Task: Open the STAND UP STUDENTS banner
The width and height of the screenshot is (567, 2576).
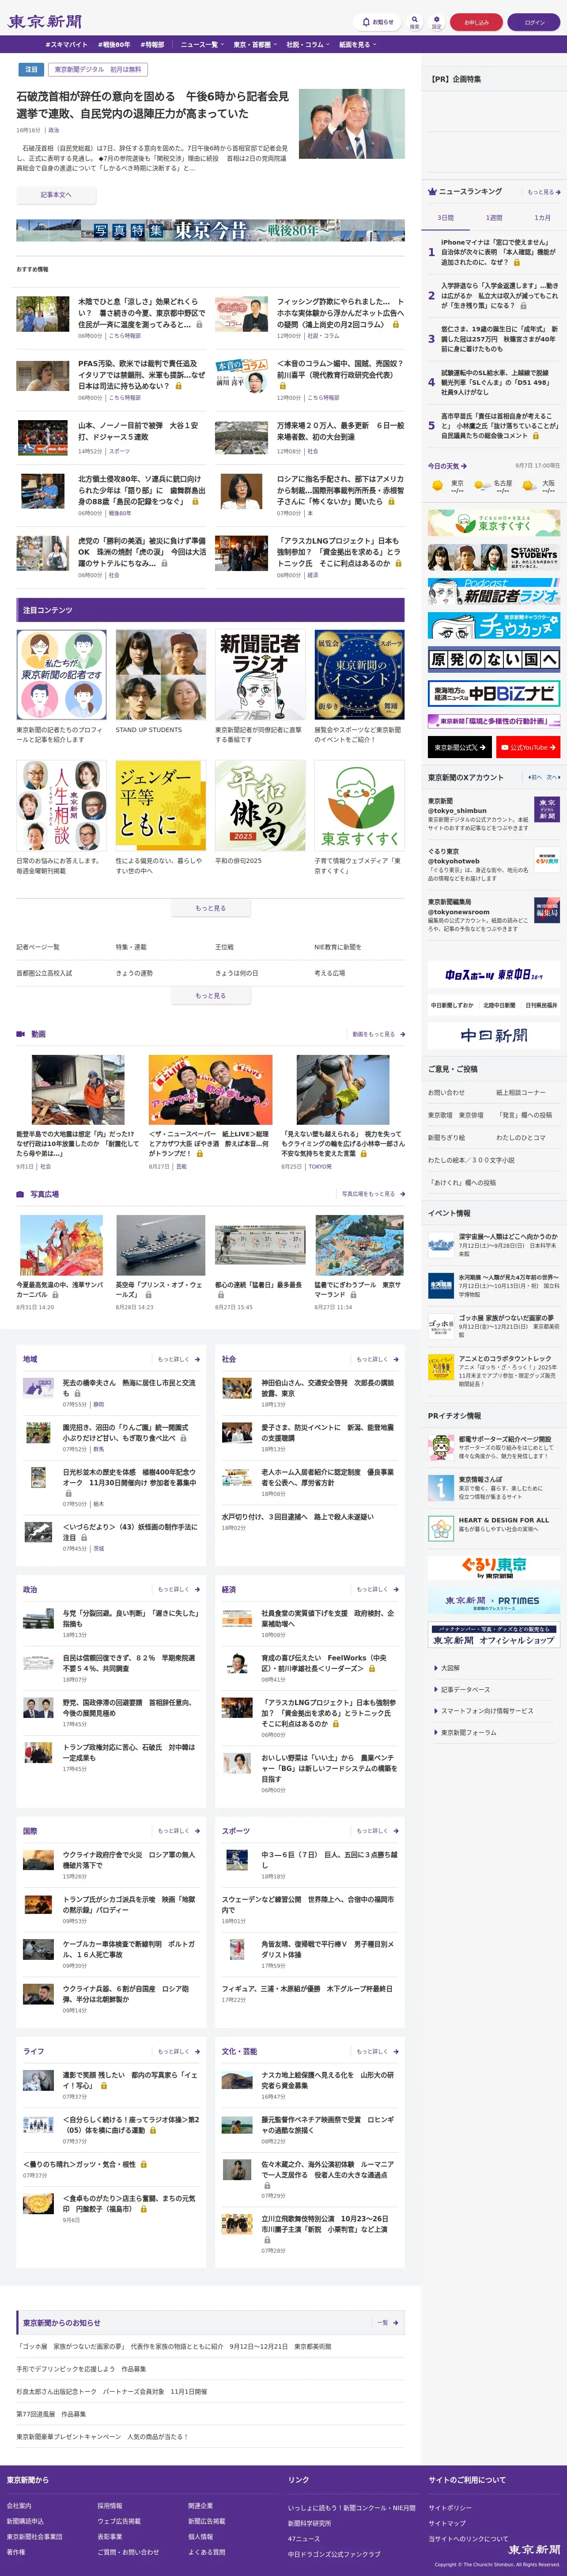Action: tap(493, 557)
